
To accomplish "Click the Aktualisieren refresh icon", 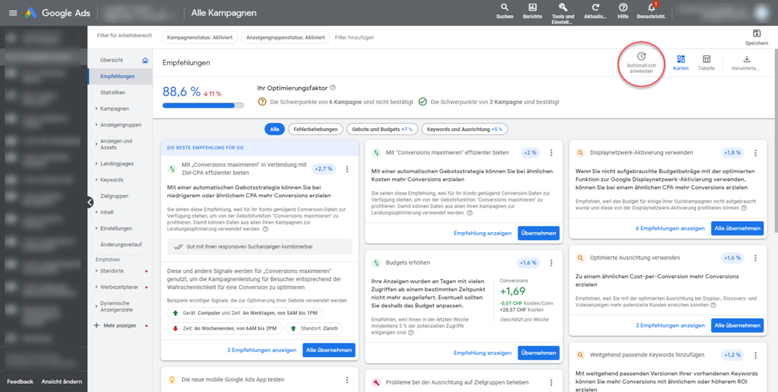I will point(596,8).
